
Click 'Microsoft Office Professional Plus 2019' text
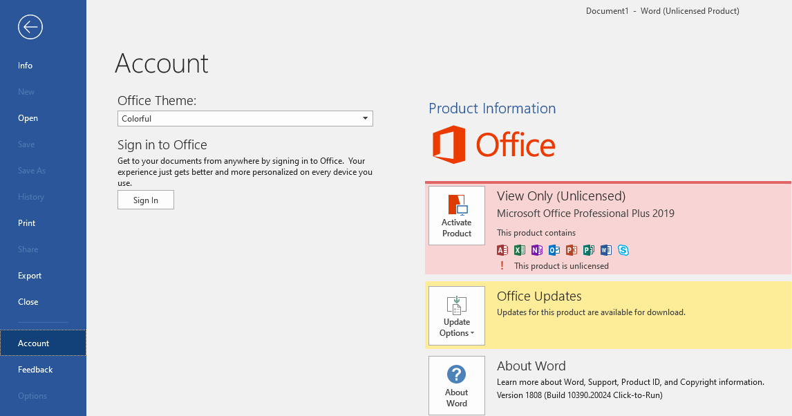[585, 213]
